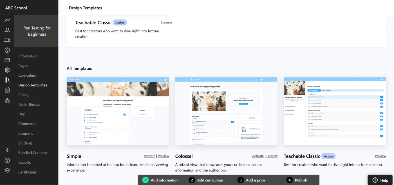Click Active badge in top Teachable Classic card

click(120, 23)
